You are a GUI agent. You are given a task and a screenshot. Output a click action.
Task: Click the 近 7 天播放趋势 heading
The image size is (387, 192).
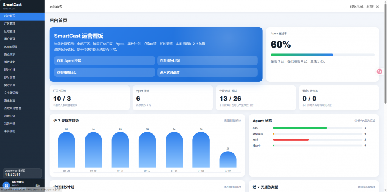click(66, 121)
